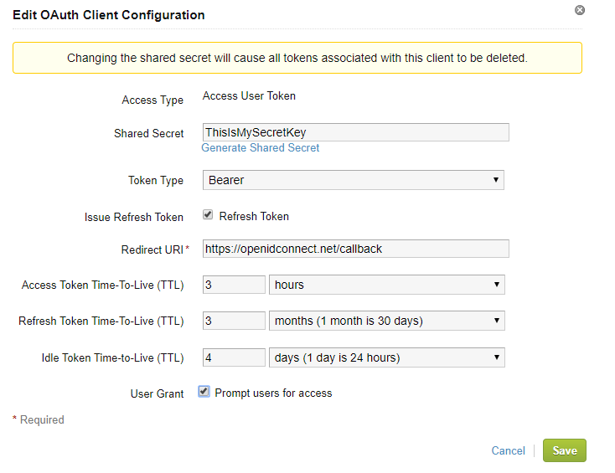Click the Generate Shared Secret link

(x=261, y=148)
